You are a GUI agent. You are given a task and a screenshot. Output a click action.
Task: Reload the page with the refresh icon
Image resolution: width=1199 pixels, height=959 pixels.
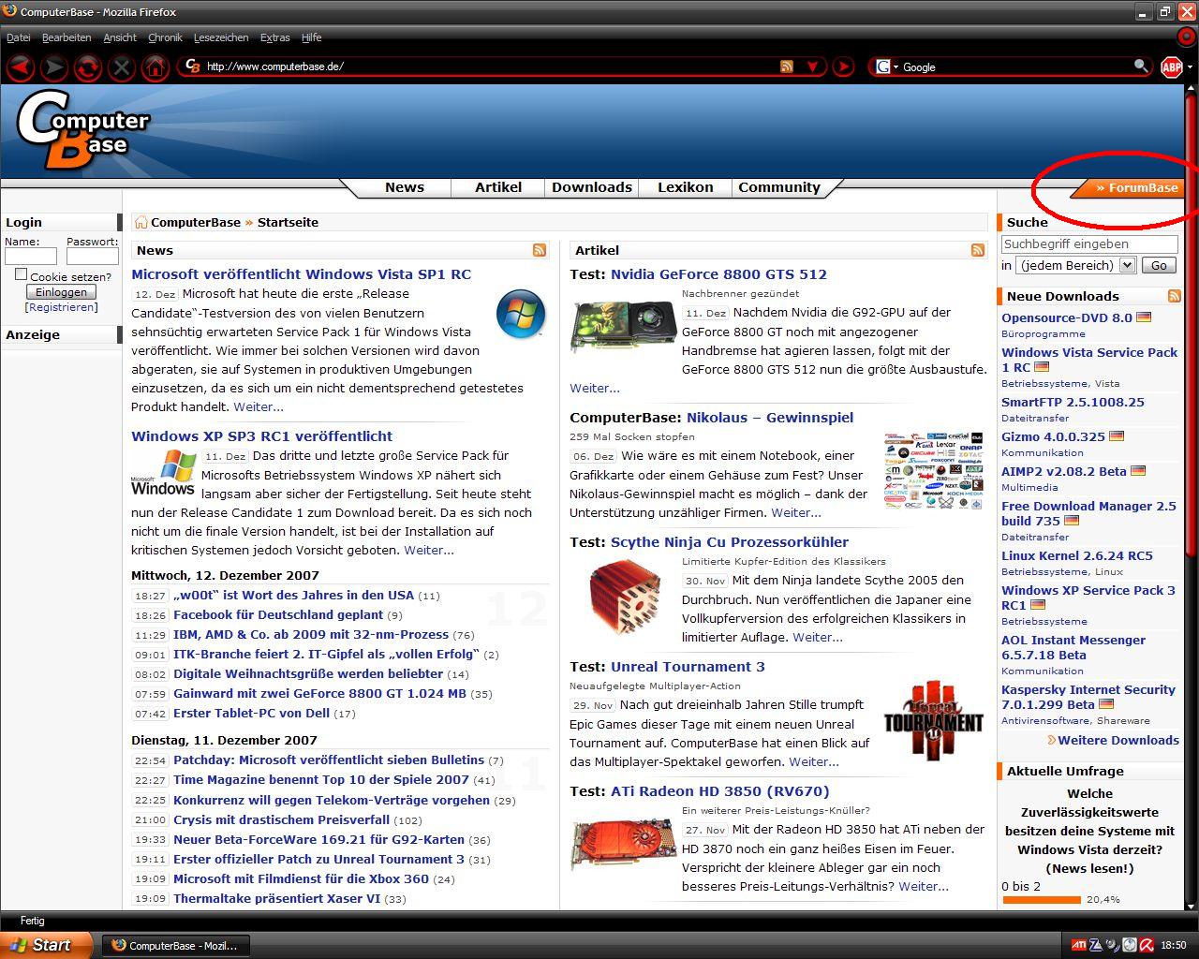[88, 66]
